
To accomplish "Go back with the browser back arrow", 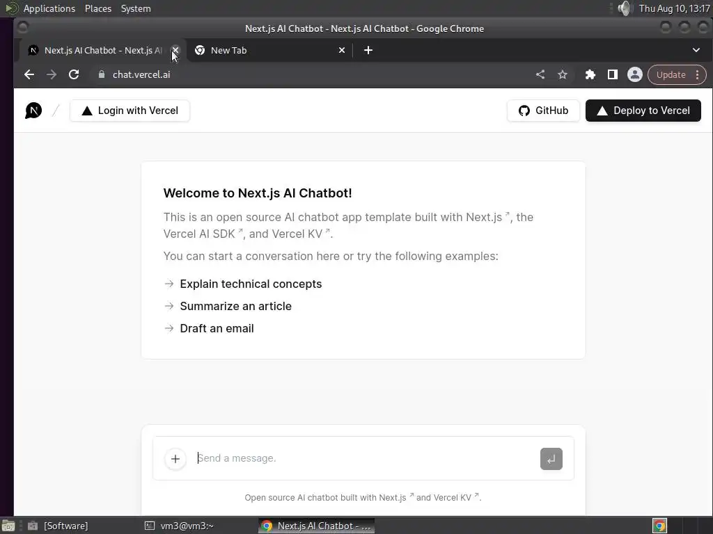I will (x=29, y=74).
